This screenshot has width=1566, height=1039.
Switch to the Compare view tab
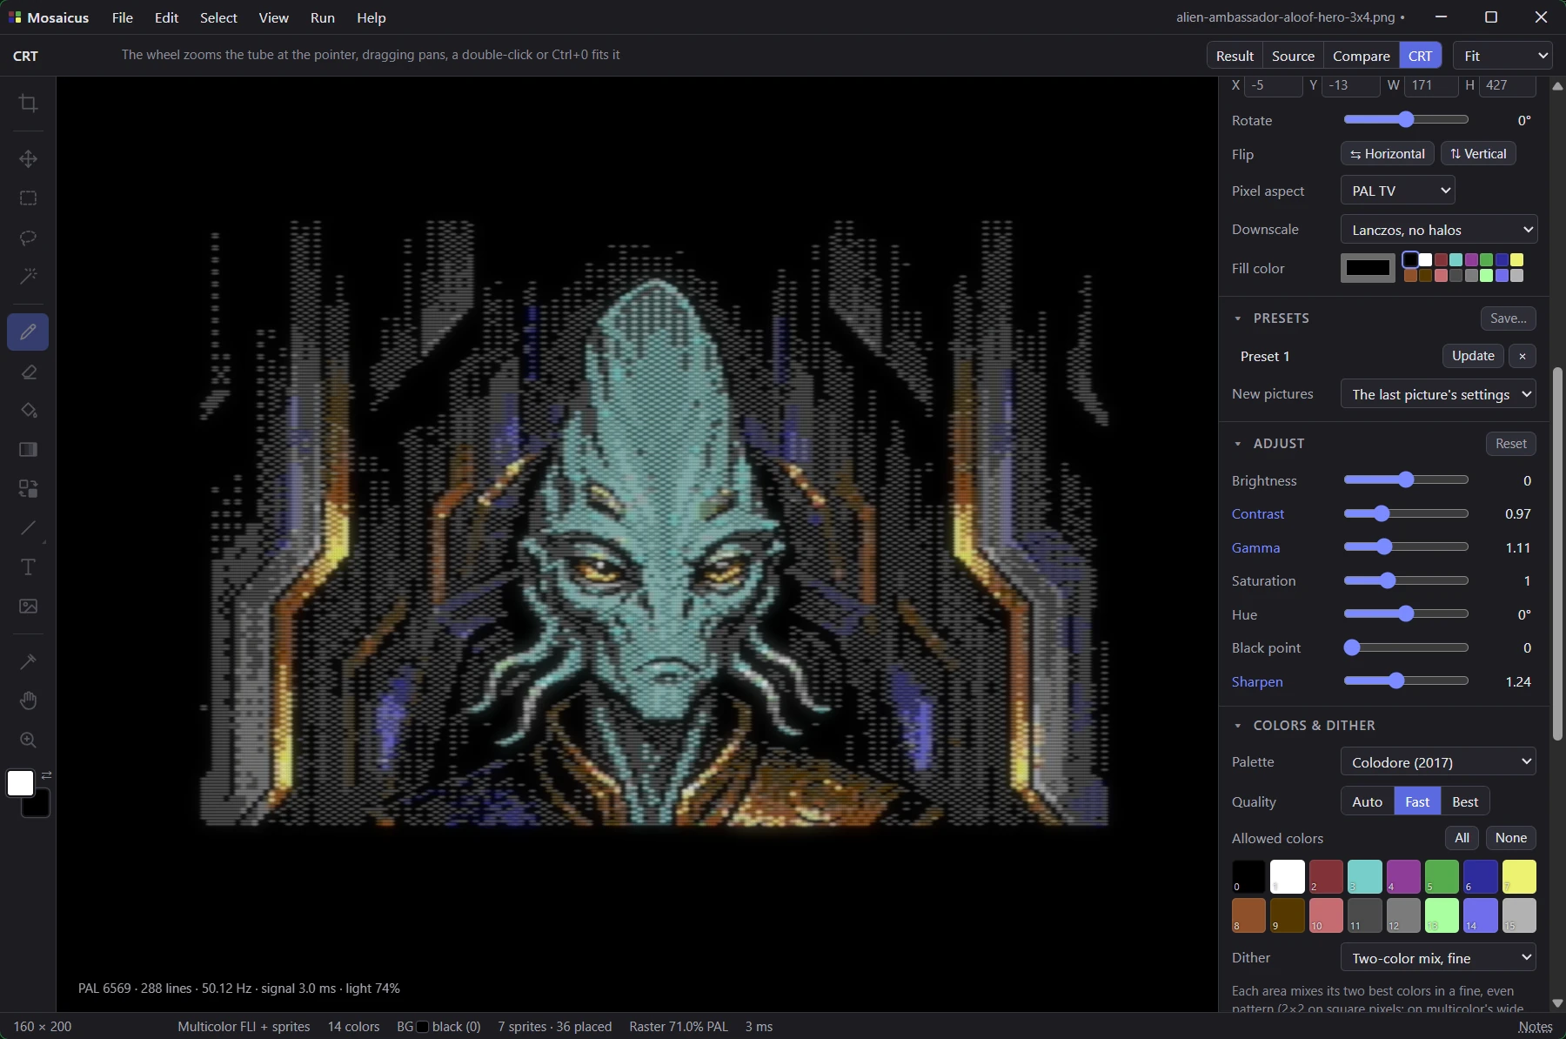point(1361,56)
